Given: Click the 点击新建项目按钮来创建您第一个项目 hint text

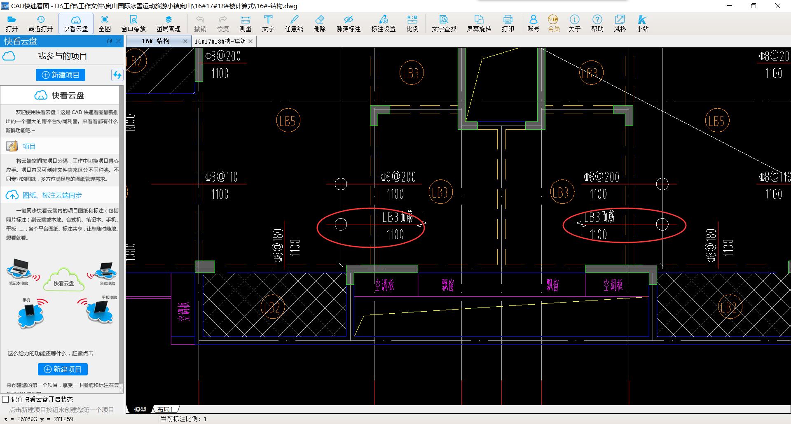Looking at the screenshot, I should click(61, 410).
